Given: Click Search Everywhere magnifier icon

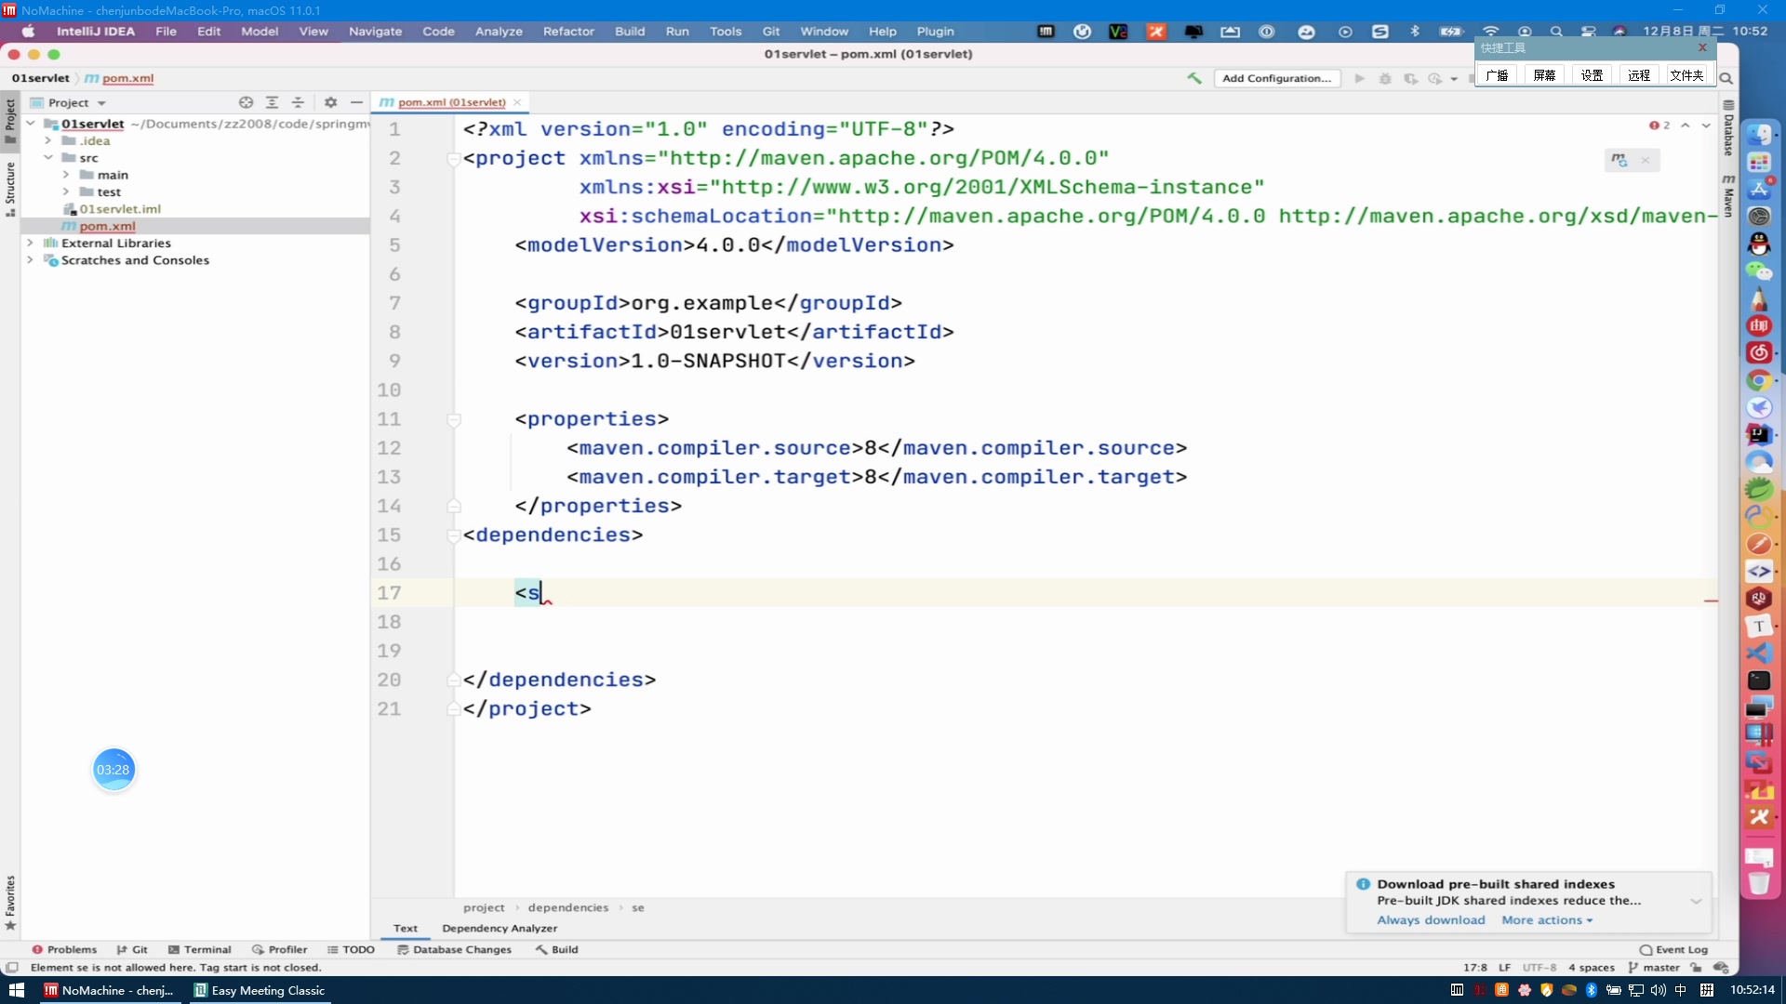Looking at the screenshot, I should [x=1726, y=78].
